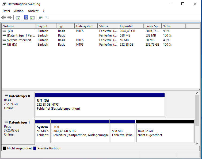Open the properties checklist toolbar icon
This screenshot has width=202, height=159.
pos(47,17)
